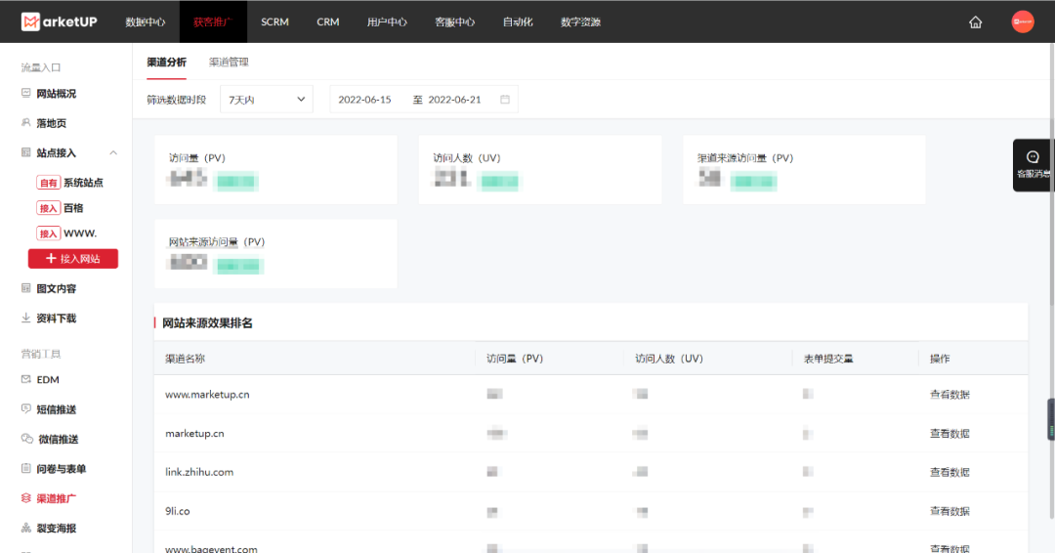Open 落地页 sidebar item
Screen dimensions: 1055x553
point(51,123)
